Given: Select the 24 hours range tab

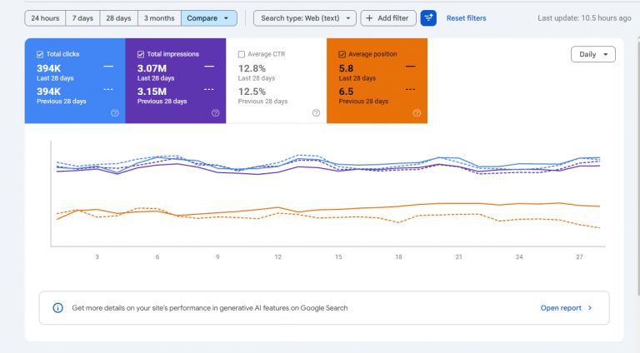Looking at the screenshot, I should (x=45, y=18).
